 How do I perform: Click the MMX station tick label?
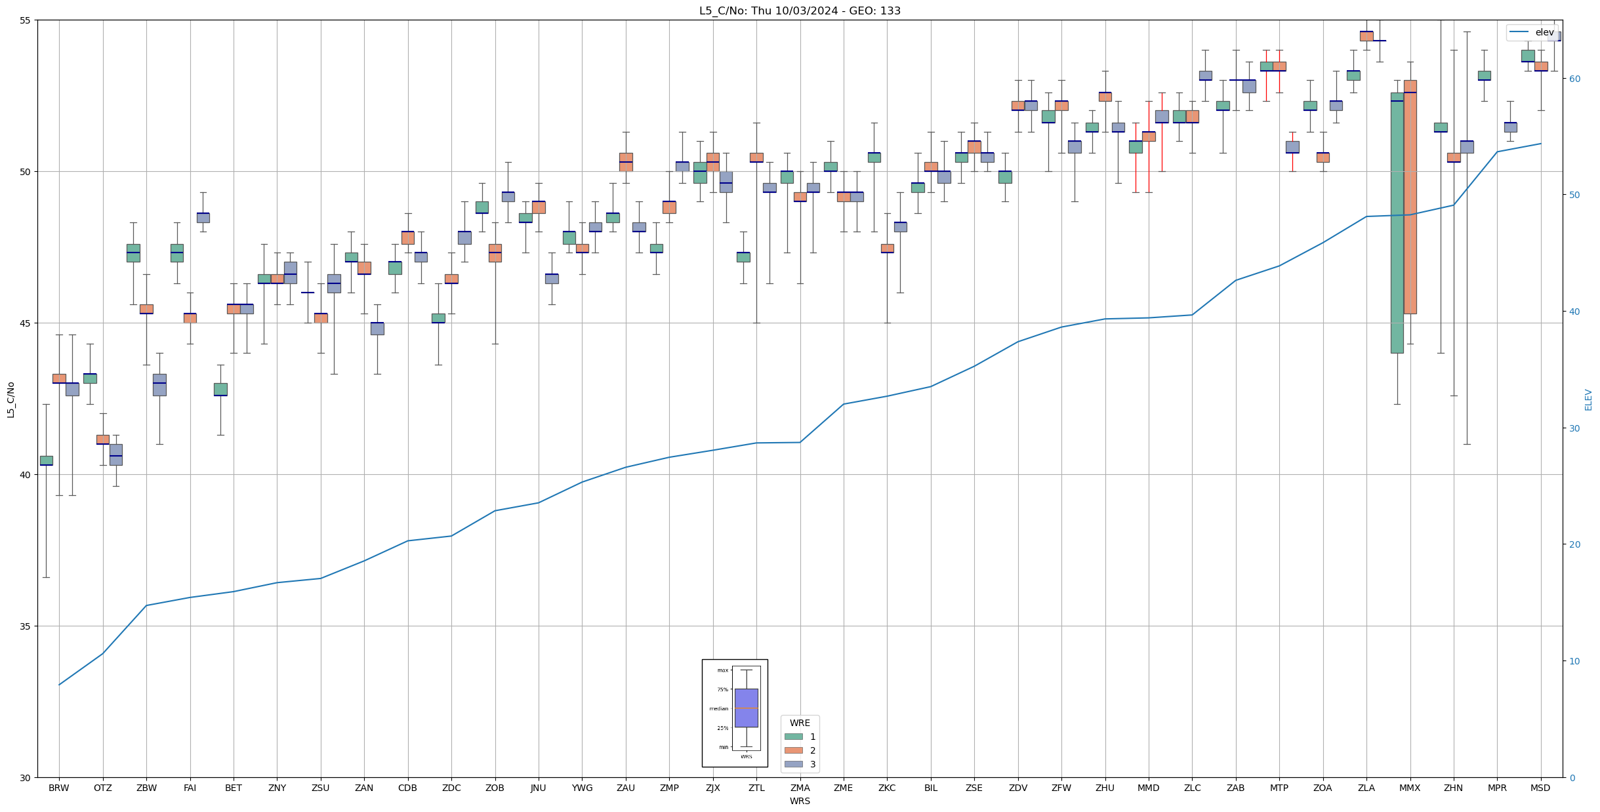click(1410, 788)
